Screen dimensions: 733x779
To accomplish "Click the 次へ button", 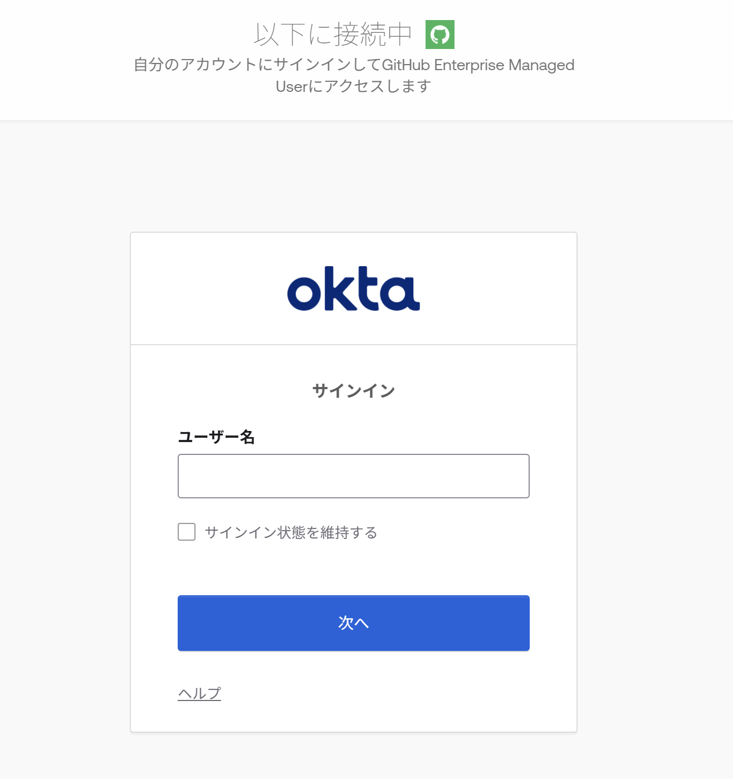I will [354, 623].
